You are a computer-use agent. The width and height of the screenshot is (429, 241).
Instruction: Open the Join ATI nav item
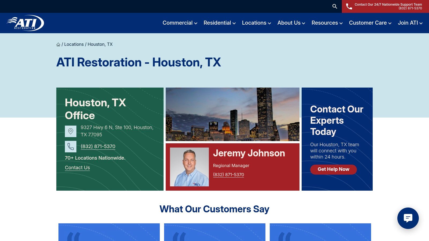coord(408,23)
